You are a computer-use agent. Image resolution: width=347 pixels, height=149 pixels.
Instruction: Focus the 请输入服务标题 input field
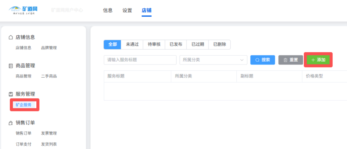140,60
